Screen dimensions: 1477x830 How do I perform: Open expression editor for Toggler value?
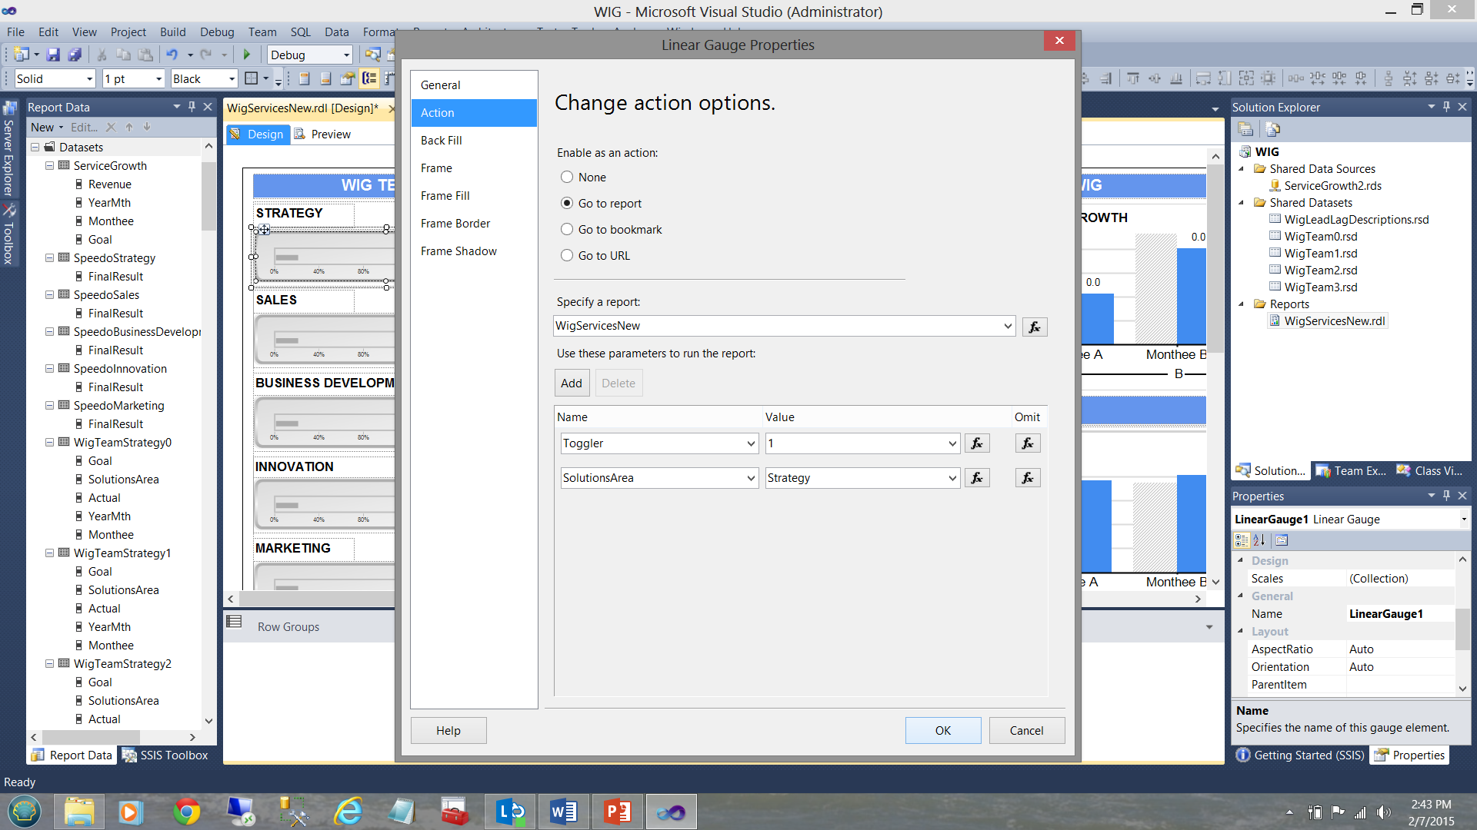977,443
